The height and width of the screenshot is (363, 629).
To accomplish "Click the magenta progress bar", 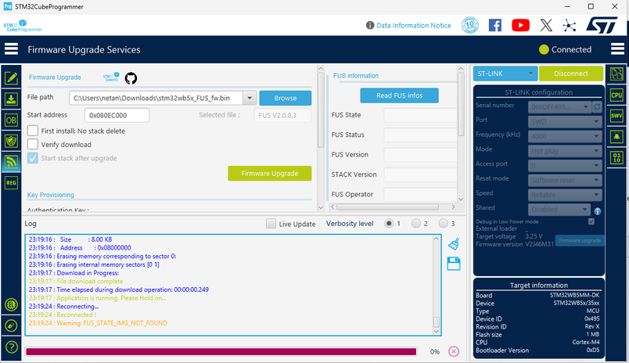I will 221,352.
